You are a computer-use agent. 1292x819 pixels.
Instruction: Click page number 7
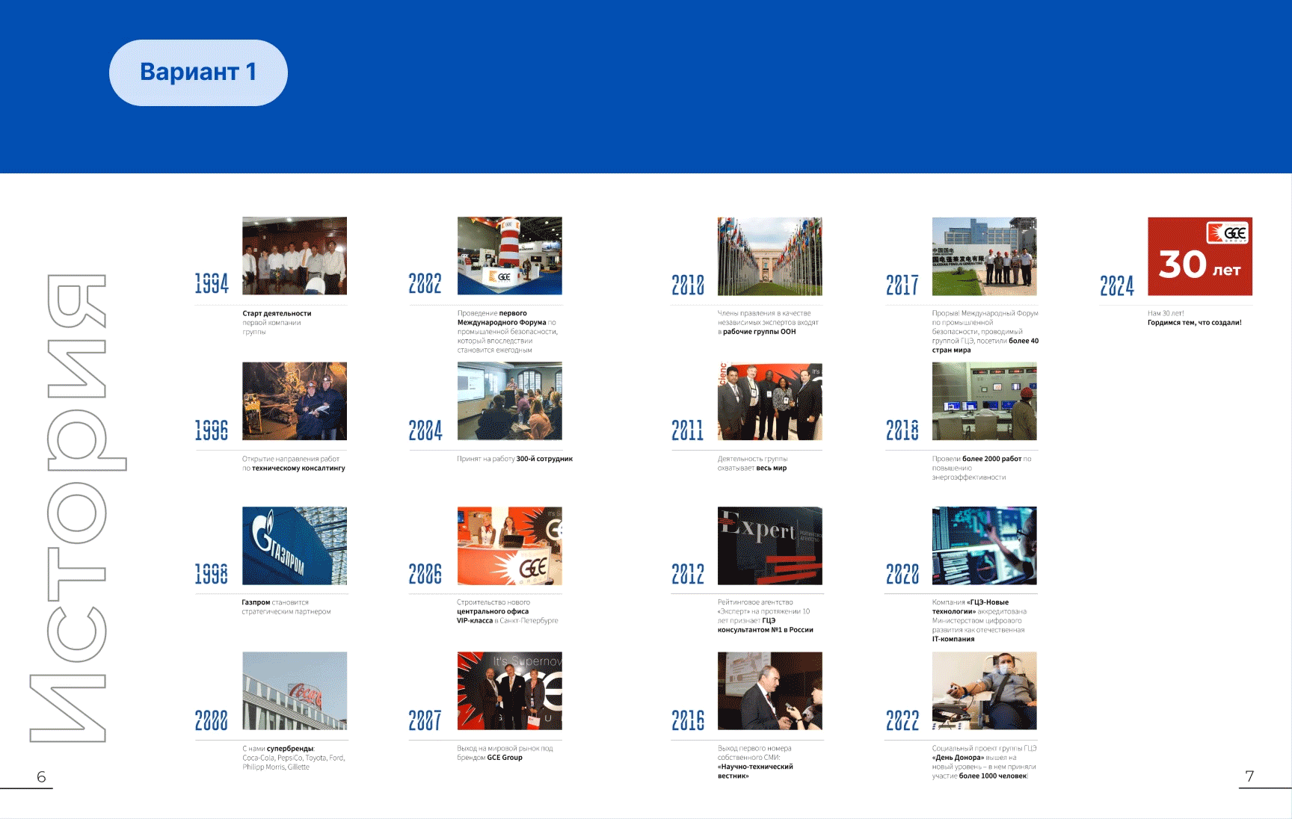(x=1249, y=776)
